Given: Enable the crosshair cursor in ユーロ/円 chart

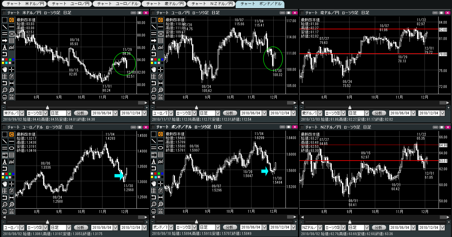Looking at the screenshot, I should [160, 69].
